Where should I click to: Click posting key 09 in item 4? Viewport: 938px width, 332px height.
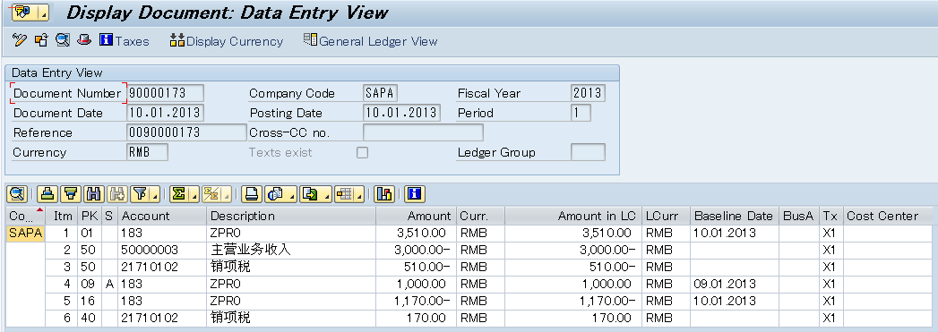pyautogui.click(x=89, y=285)
